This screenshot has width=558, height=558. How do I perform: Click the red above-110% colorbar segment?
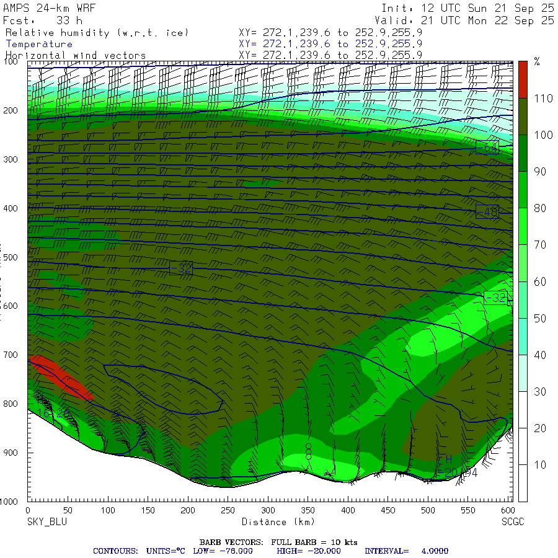tap(523, 79)
